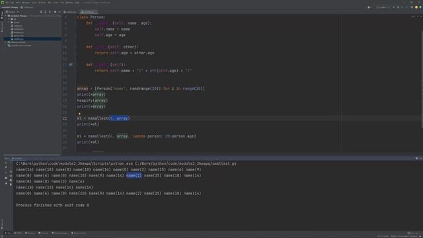
Task: Expand the lib folder arrow
Action: [9, 19]
